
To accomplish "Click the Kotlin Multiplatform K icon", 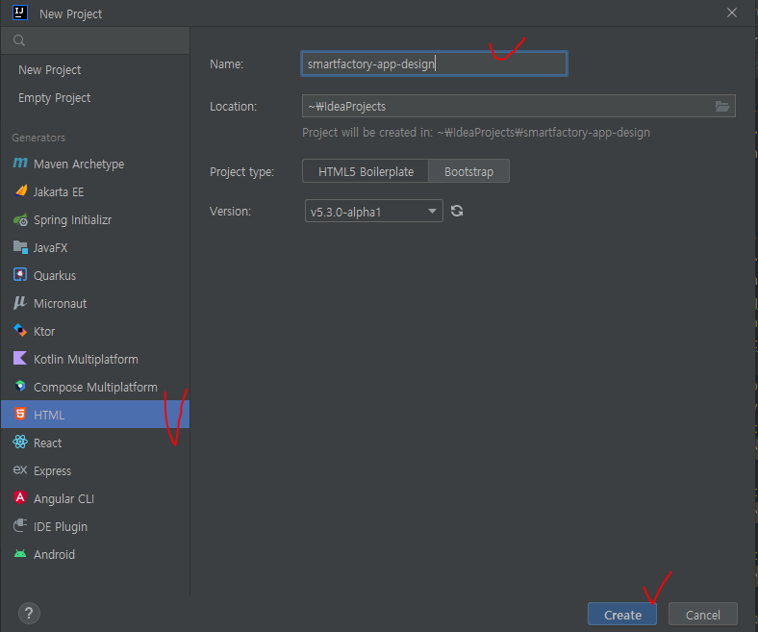I will (20, 358).
